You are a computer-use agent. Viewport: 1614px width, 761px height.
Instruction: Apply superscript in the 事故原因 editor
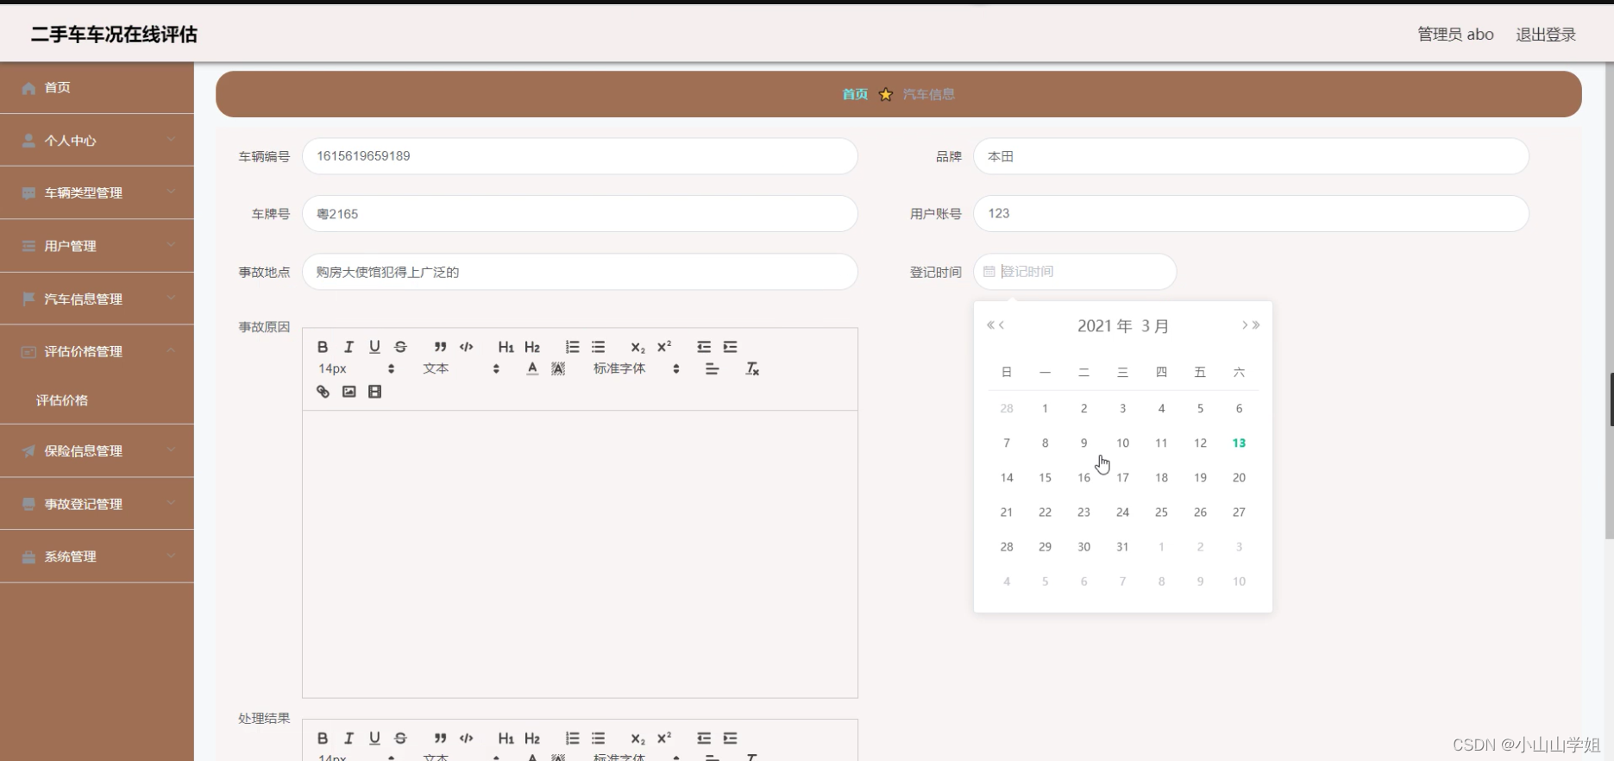664,347
